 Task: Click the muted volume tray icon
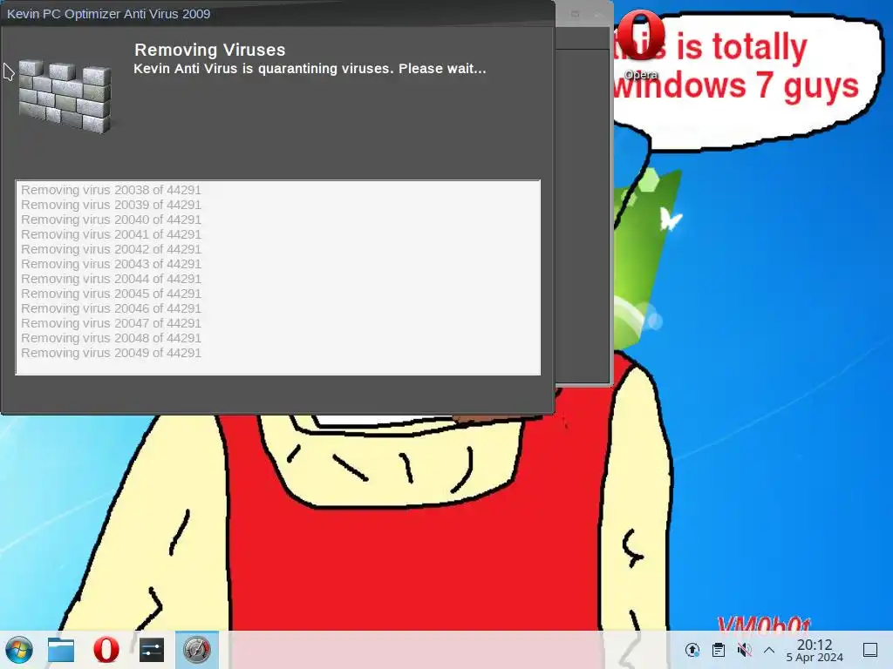[x=744, y=650]
